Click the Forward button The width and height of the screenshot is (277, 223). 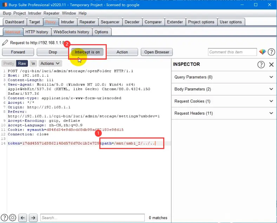click(18, 52)
